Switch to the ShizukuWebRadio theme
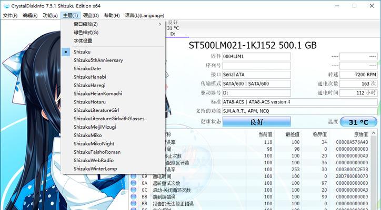This screenshot has width=381, height=210. tap(113, 160)
